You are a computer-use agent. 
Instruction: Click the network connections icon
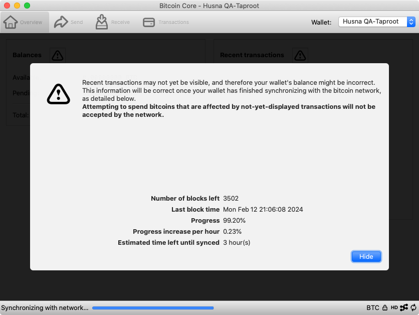tap(404, 308)
